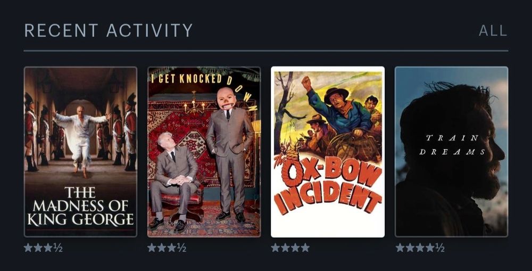The width and height of the screenshot is (532, 271).
Task: Open the Train Dreams poster
Action: pyautogui.click(x=451, y=152)
